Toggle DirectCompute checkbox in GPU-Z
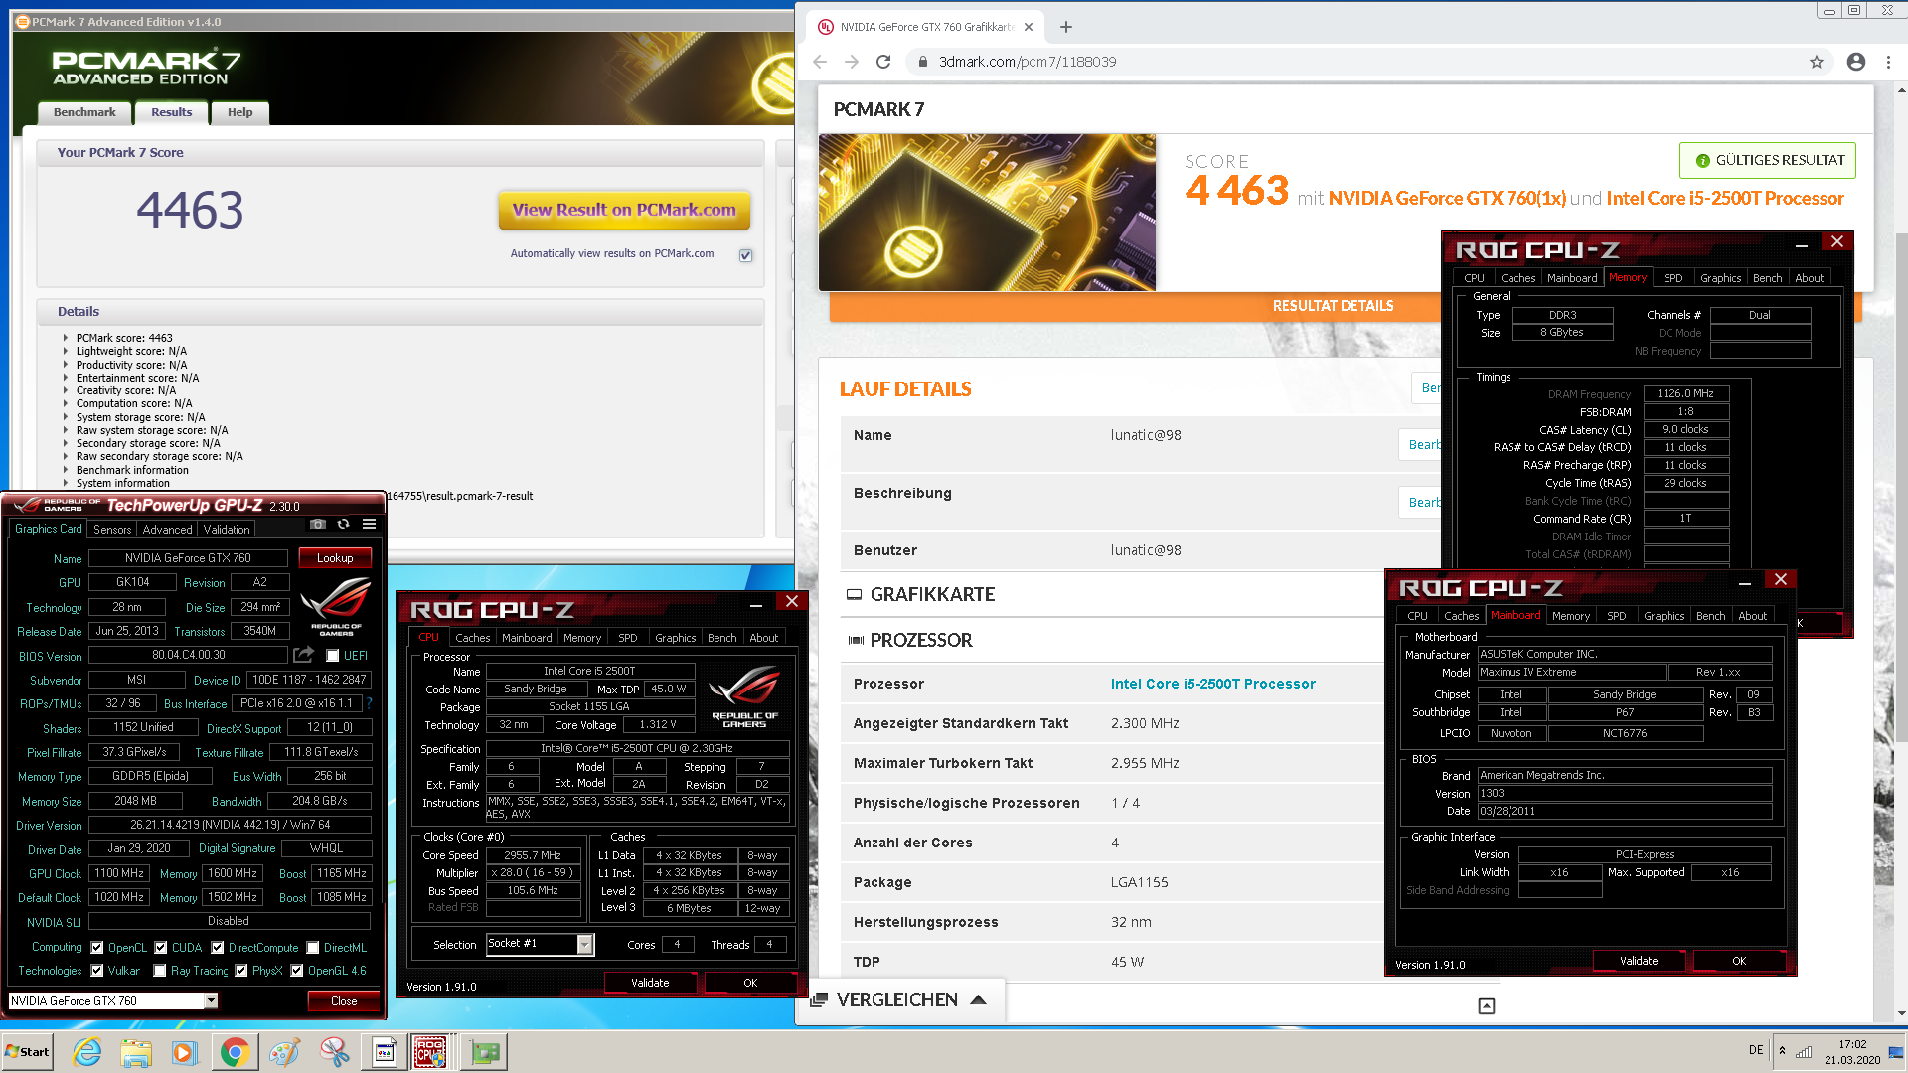Screen dimensions: 1908x1073 (x=218, y=948)
